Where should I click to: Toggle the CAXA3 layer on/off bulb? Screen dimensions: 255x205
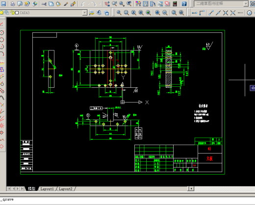2,12
